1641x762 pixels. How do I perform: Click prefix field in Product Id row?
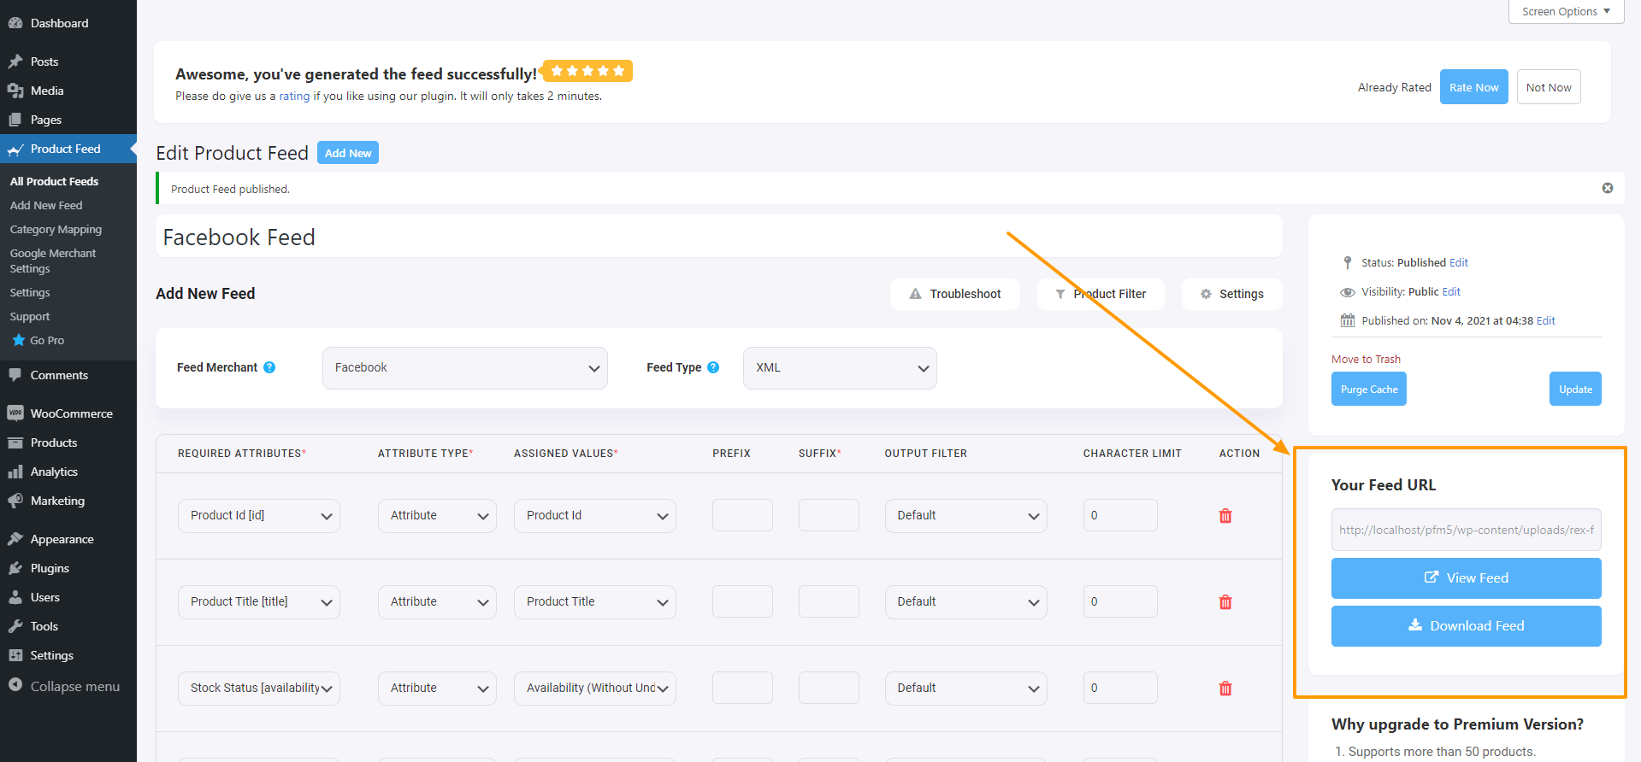(742, 515)
